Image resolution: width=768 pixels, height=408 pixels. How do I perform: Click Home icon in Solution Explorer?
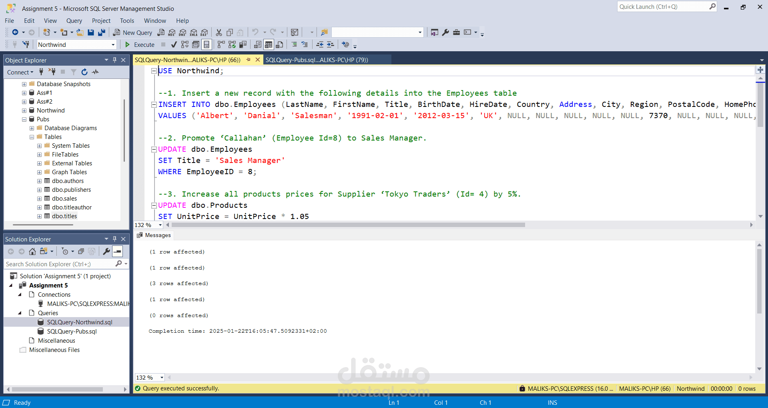[32, 251]
